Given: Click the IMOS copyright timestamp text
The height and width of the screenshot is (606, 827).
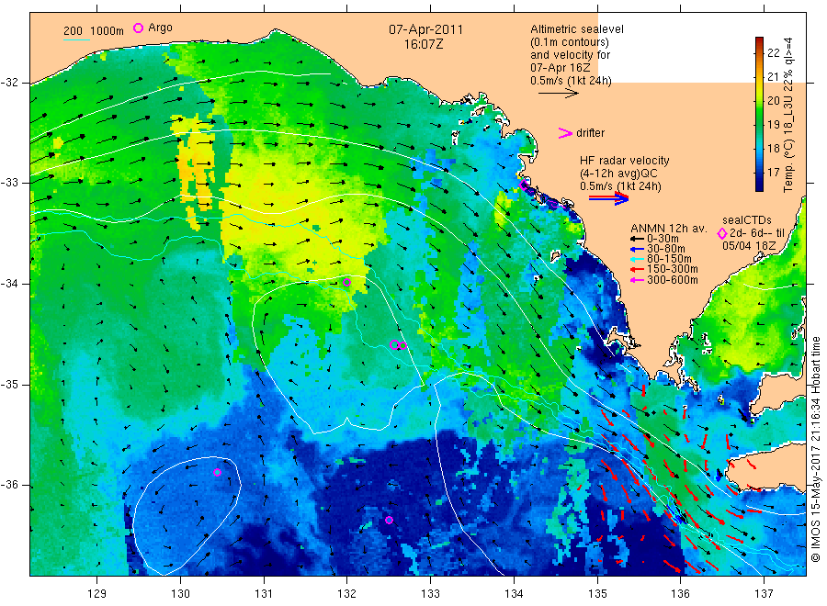Looking at the screenshot, I should 816,450.
